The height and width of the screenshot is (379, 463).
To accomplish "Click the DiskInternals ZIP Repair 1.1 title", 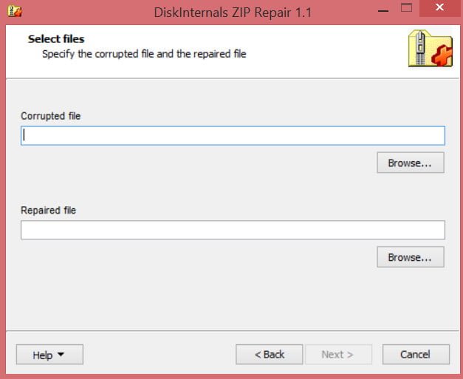I will 233,13.
